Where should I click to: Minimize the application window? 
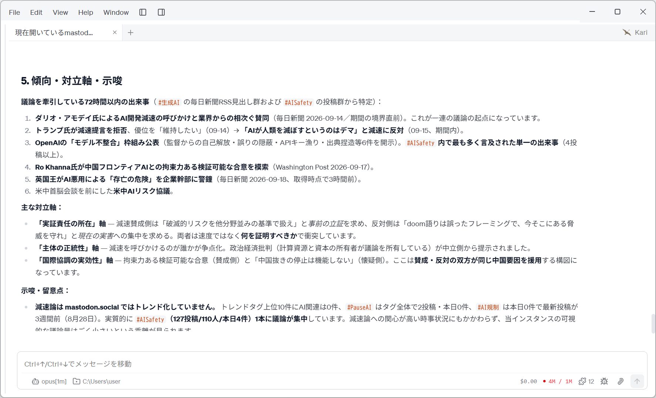592,12
